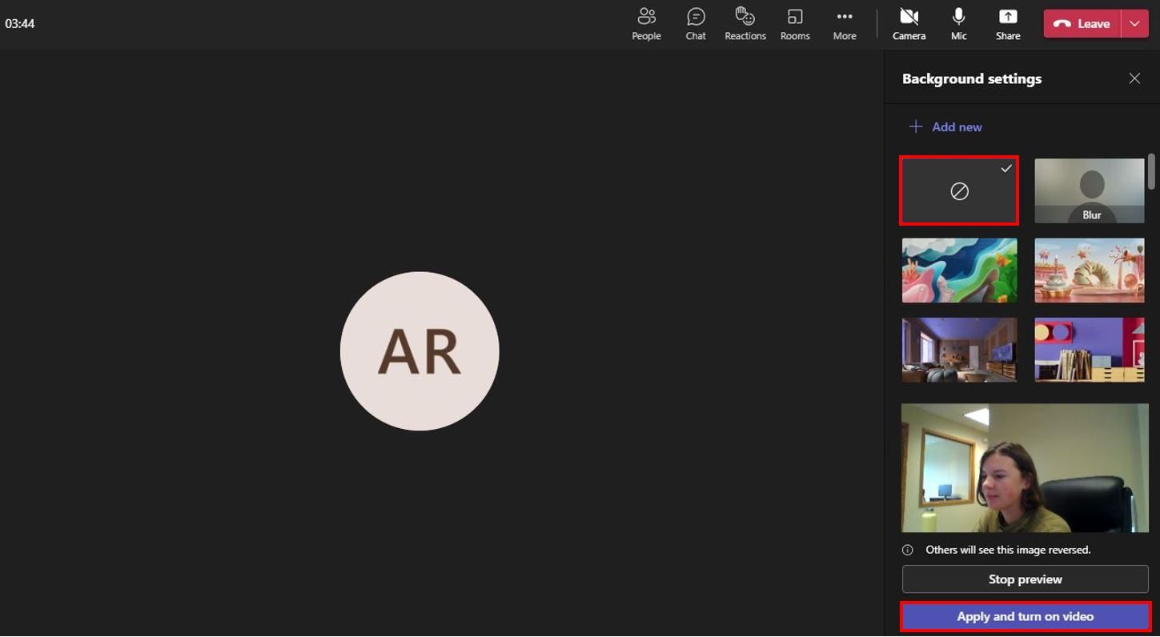1160x637 pixels.
Task: Close the Background settings panel
Action: 1134,78
